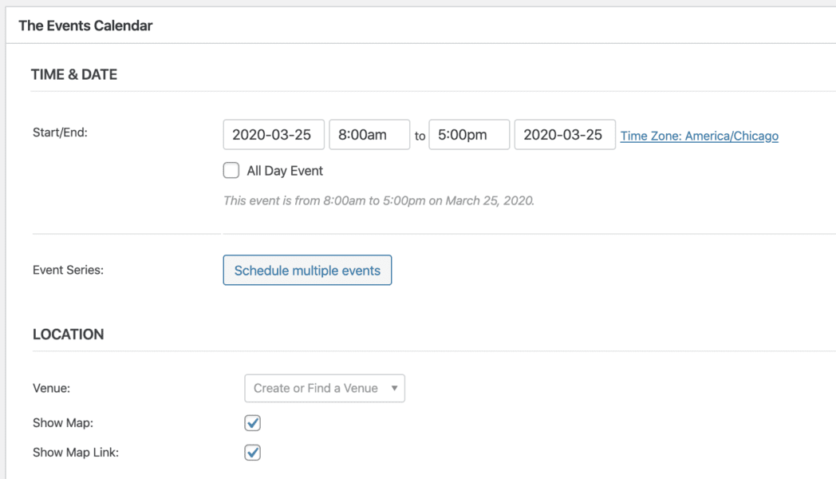Screen dimensions: 836x479
Task: Click the Event Series label
Action: click(68, 270)
